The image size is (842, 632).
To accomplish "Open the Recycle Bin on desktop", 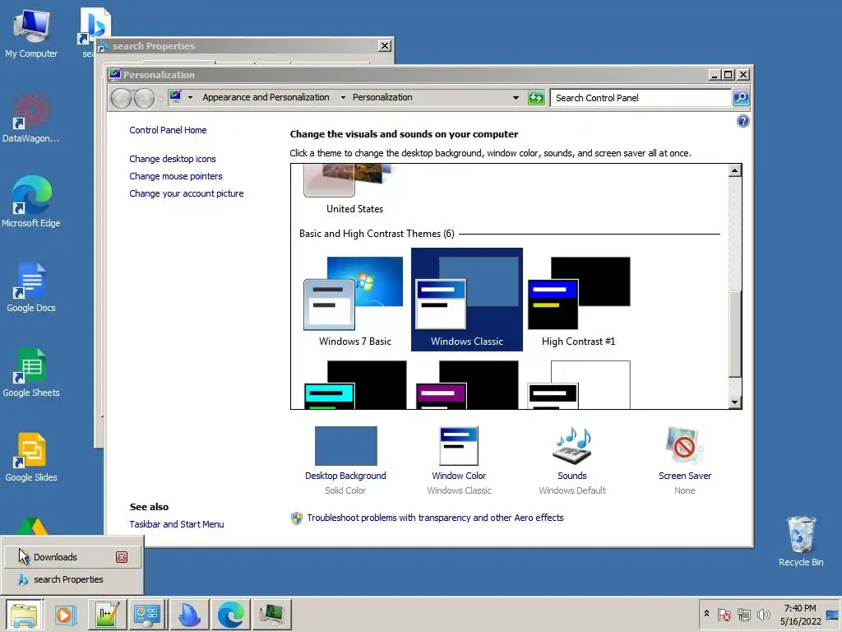I will coord(801,541).
